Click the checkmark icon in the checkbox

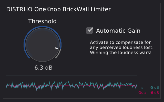tap(90, 30)
